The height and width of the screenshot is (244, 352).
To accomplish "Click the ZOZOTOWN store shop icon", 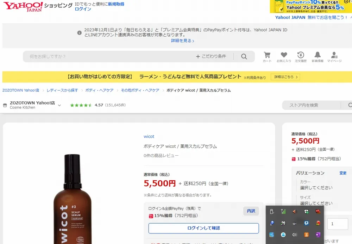I will [x=5, y=105].
